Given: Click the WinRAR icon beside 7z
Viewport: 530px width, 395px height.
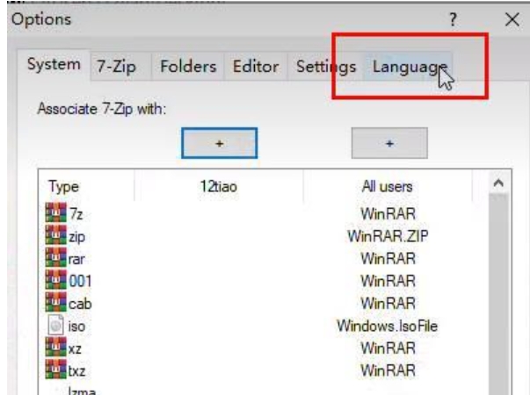Looking at the screenshot, I should (x=54, y=213).
